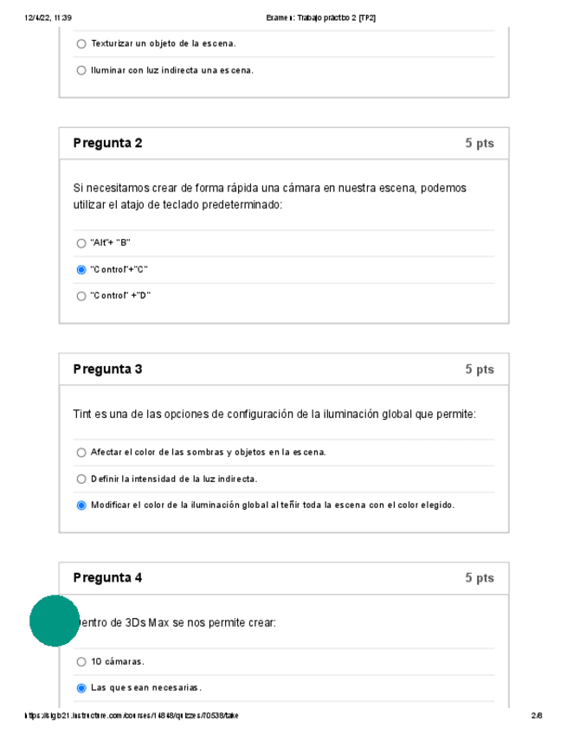
Task: Select "Afectar el color de las sombras" option
Action: point(81,453)
